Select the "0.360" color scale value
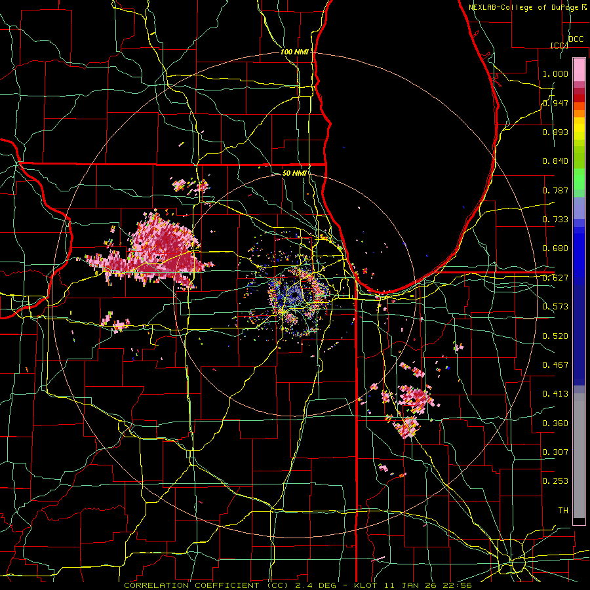Image resolution: width=590 pixels, height=590 pixels. (555, 423)
